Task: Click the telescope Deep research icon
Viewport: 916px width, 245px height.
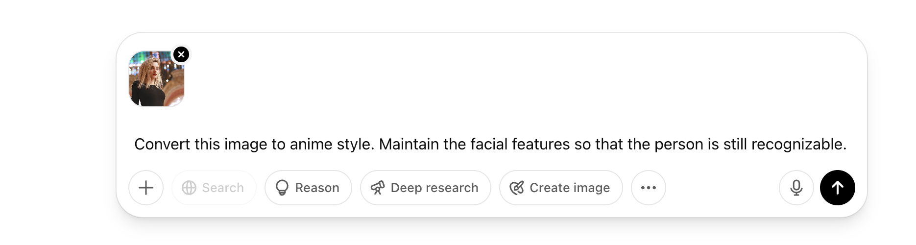Action: [378, 188]
